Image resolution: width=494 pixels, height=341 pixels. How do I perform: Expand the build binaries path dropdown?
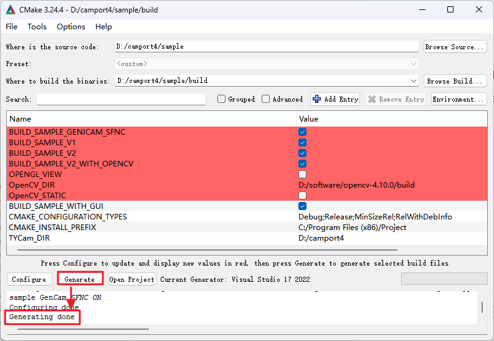click(414, 81)
